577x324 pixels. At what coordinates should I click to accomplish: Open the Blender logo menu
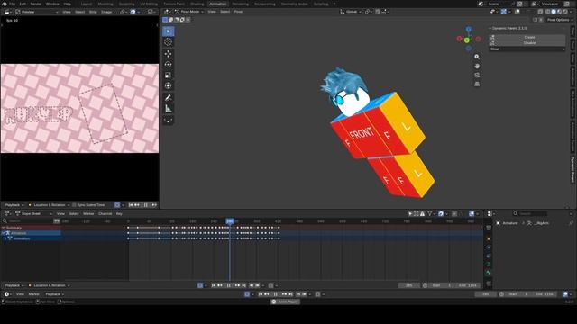(5, 4)
